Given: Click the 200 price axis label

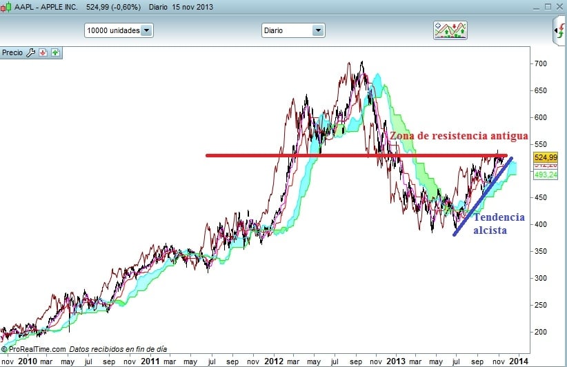Looking at the screenshot, I should pyautogui.click(x=541, y=332).
